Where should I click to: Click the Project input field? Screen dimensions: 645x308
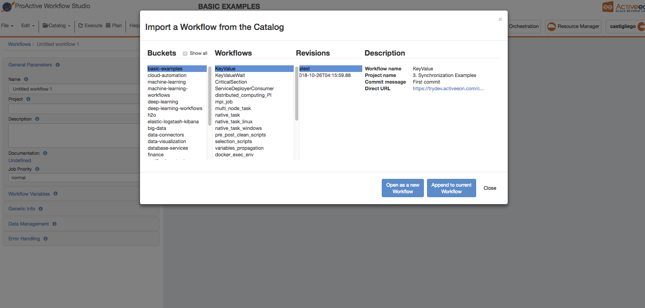74,108
